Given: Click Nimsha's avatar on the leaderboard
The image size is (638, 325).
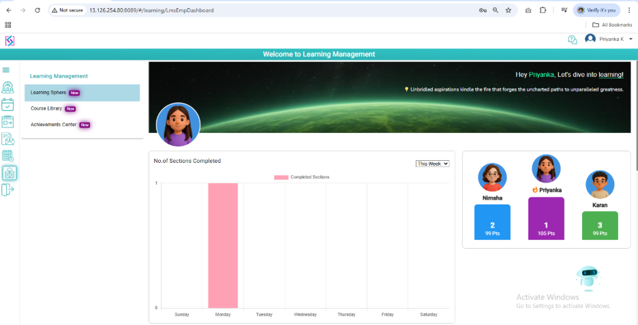Looking at the screenshot, I should coord(492,177).
